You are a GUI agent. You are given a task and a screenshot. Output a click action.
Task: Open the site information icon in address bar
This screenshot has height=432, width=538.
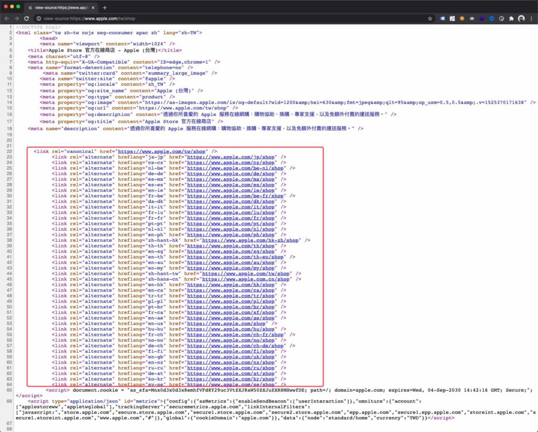click(39, 18)
